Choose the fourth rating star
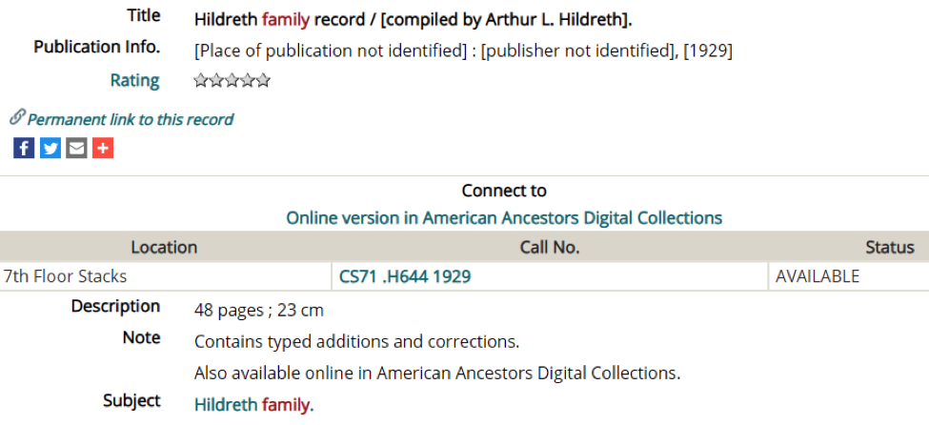Image resolution: width=929 pixels, height=425 pixels. [x=247, y=81]
